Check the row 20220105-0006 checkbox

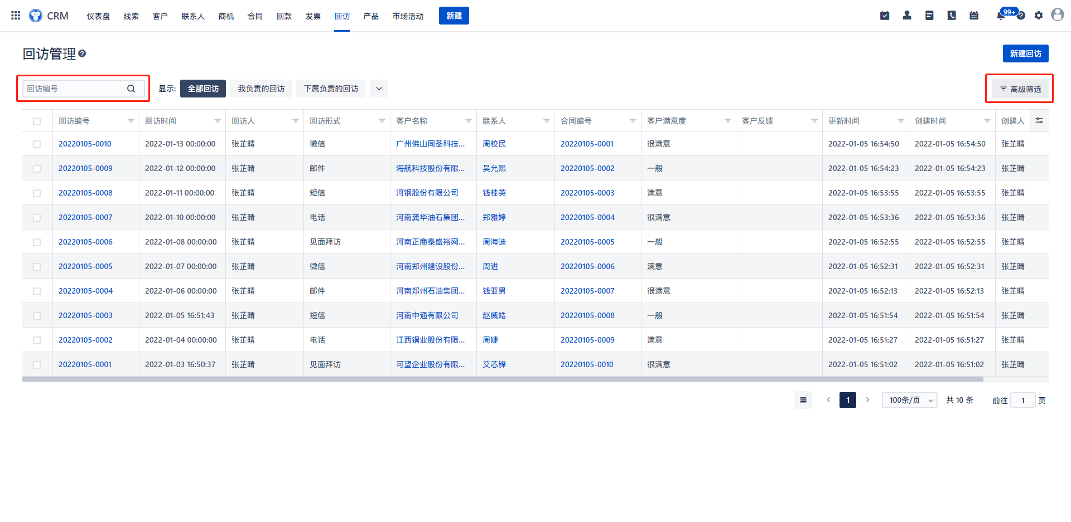pyautogui.click(x=37, y=242)
